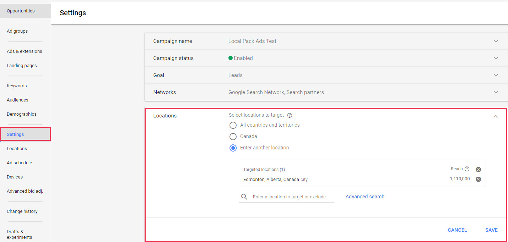Expand the Campaign name section

coord(496,41)
